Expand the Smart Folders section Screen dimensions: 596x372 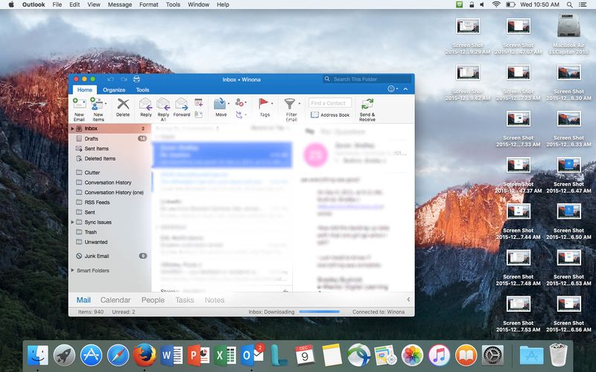pos(72,270)
